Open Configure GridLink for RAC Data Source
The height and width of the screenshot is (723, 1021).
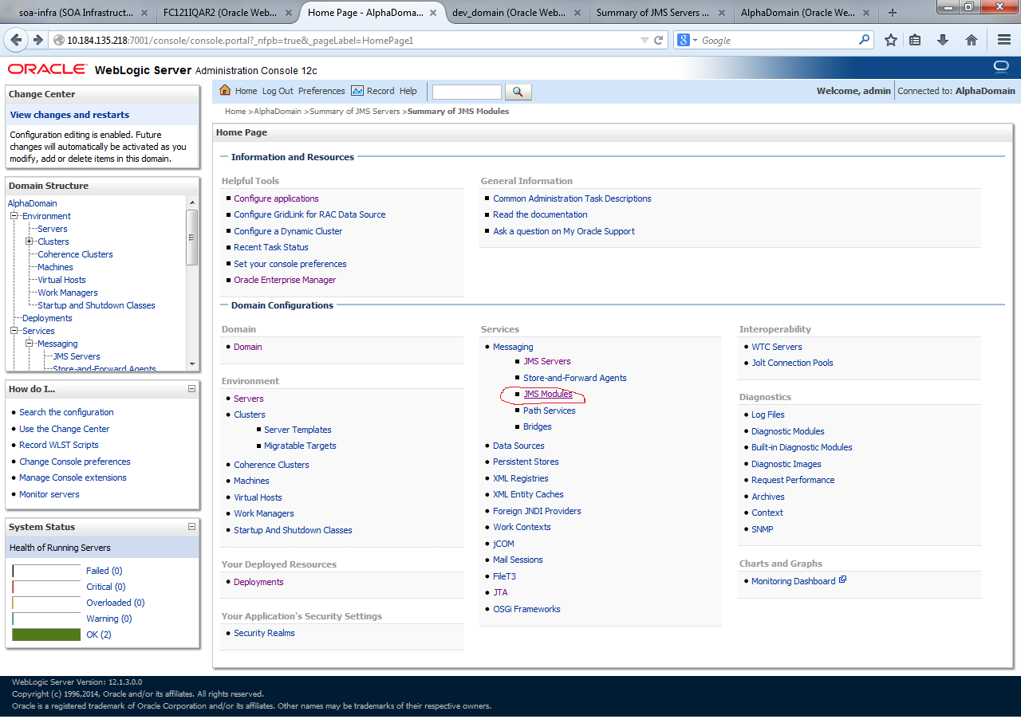(x=309, y=214)
